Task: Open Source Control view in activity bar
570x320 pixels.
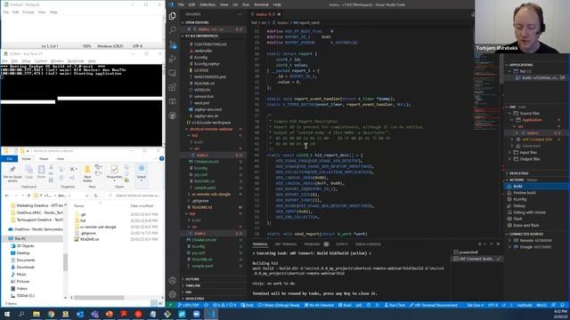Action: click(x=173, y=44)
